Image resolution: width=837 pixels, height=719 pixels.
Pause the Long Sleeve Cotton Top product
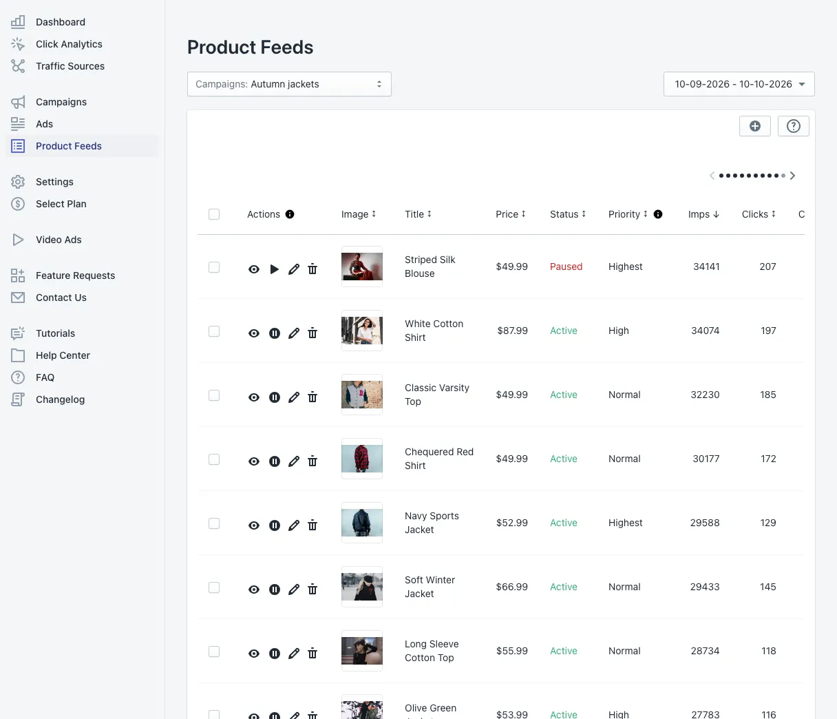pos(274,654)
